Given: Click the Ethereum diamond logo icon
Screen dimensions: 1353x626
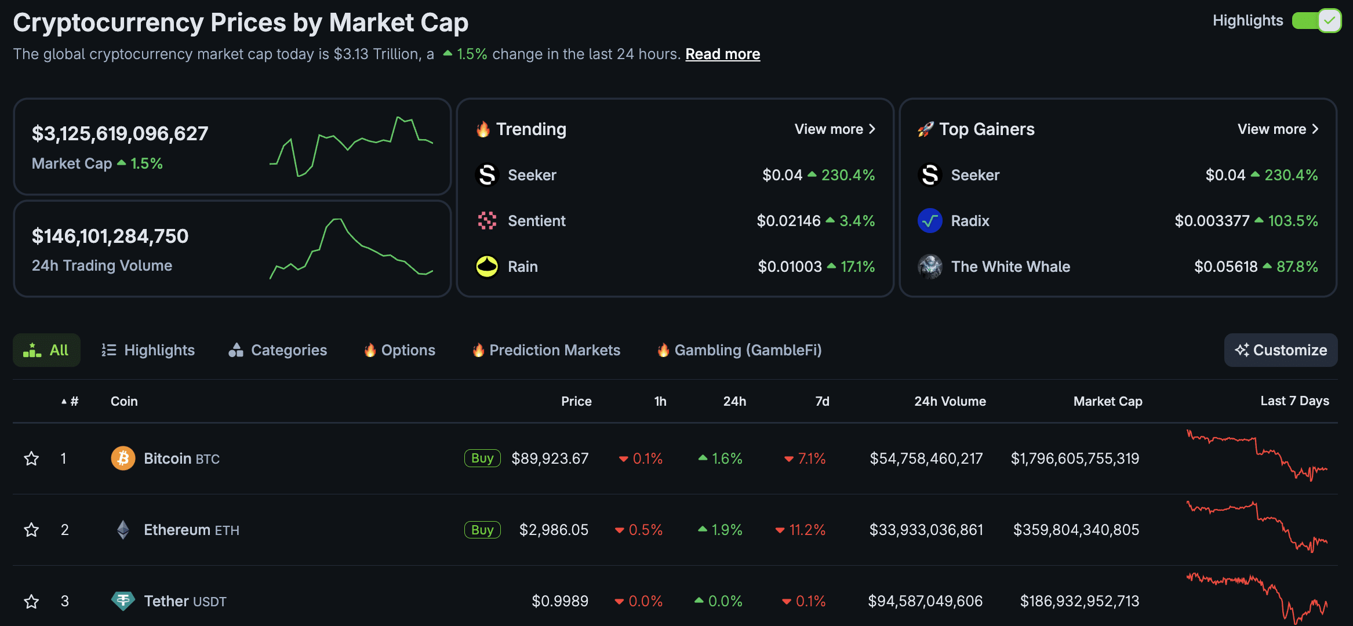Looking at the screenshot, I should click(x=123, y=530).
